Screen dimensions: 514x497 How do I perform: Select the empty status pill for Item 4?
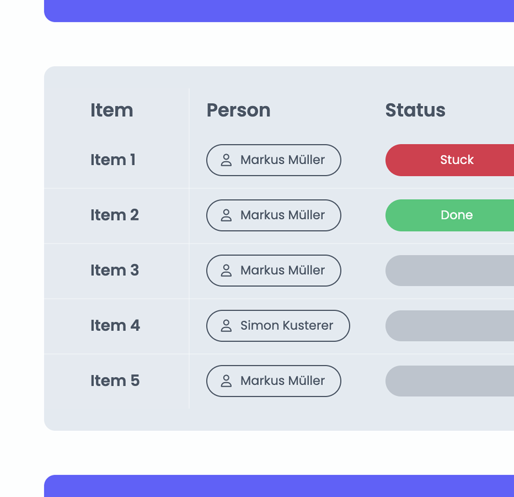pyautogui.click(x=450, y=325)
